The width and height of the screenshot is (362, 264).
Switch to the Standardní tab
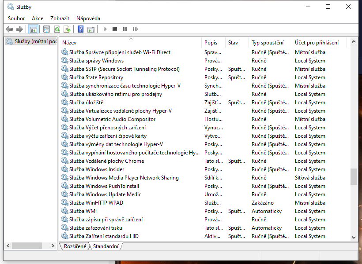tap(106, 246)
